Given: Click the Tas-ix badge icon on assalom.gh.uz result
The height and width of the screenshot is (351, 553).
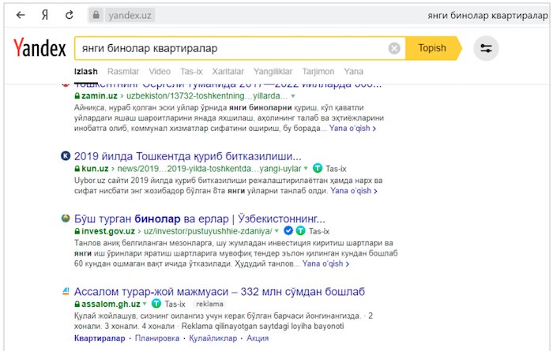Looking at the screenshot, I should [x=156, y=304].
